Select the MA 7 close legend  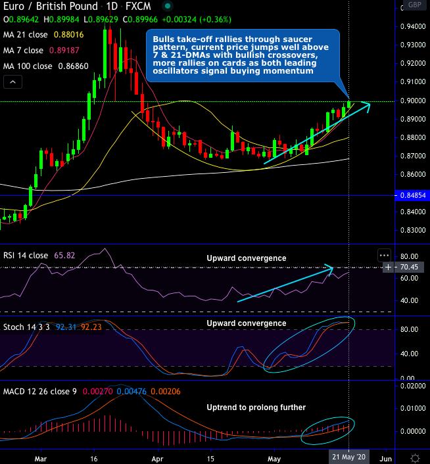pos(23,51)
